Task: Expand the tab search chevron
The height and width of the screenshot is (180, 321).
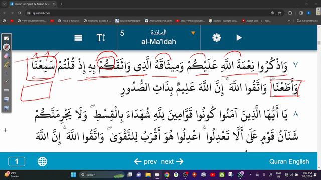Action: click(4, 4)
